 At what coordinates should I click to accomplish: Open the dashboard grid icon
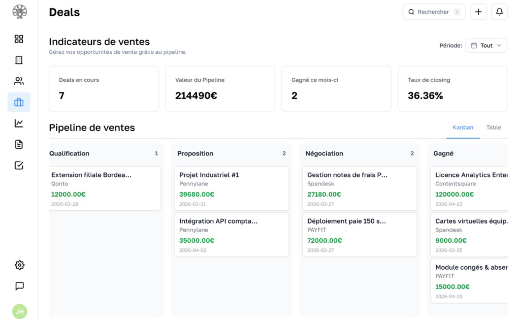[x=19, y=39]
